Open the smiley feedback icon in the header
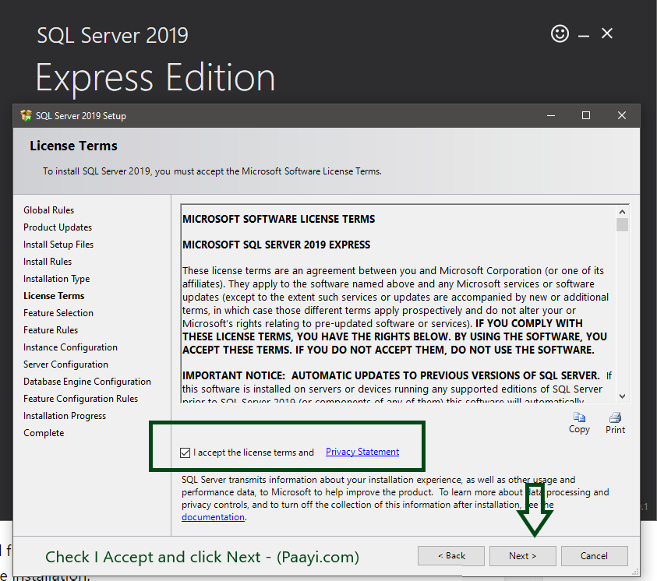Viewport: 657px width, 581px height. (x=560, y=33)
